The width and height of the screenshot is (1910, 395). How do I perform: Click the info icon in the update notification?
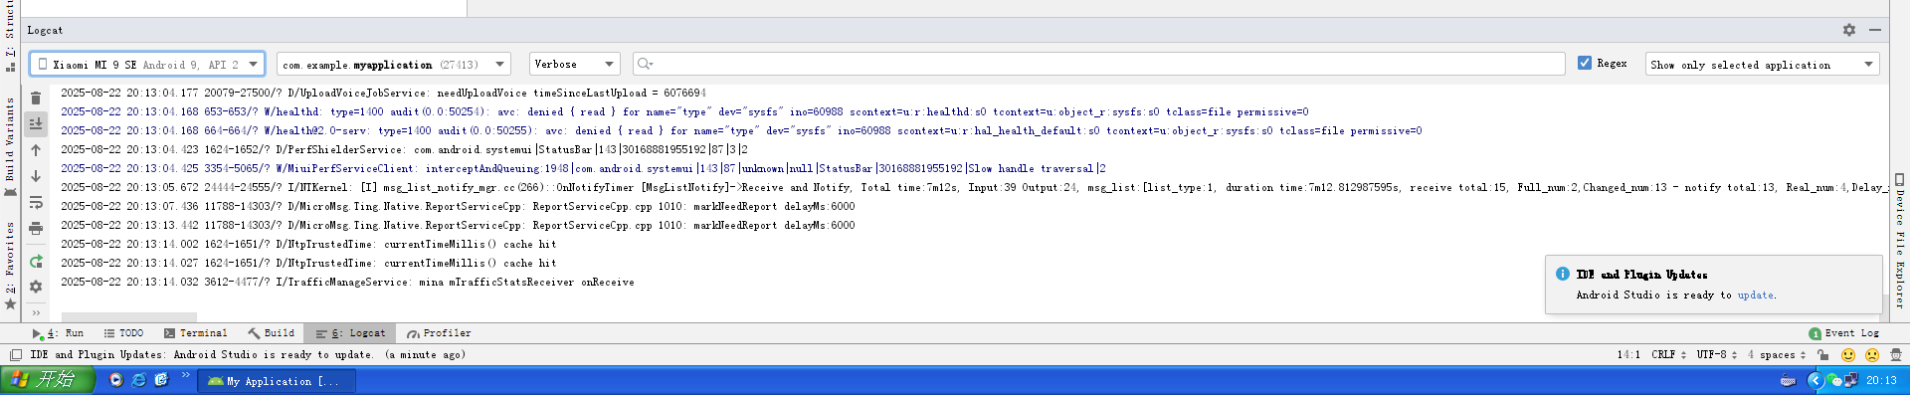point(1562,274)
